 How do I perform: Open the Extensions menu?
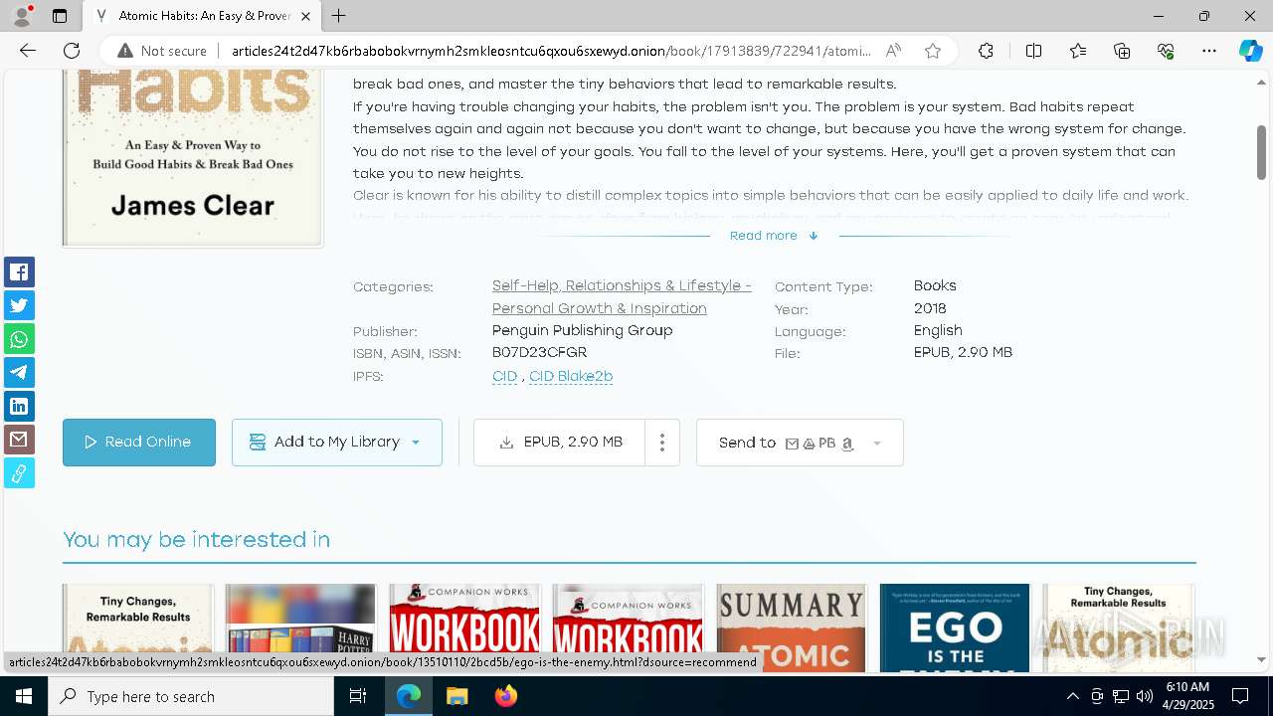[x=986, y=51]
